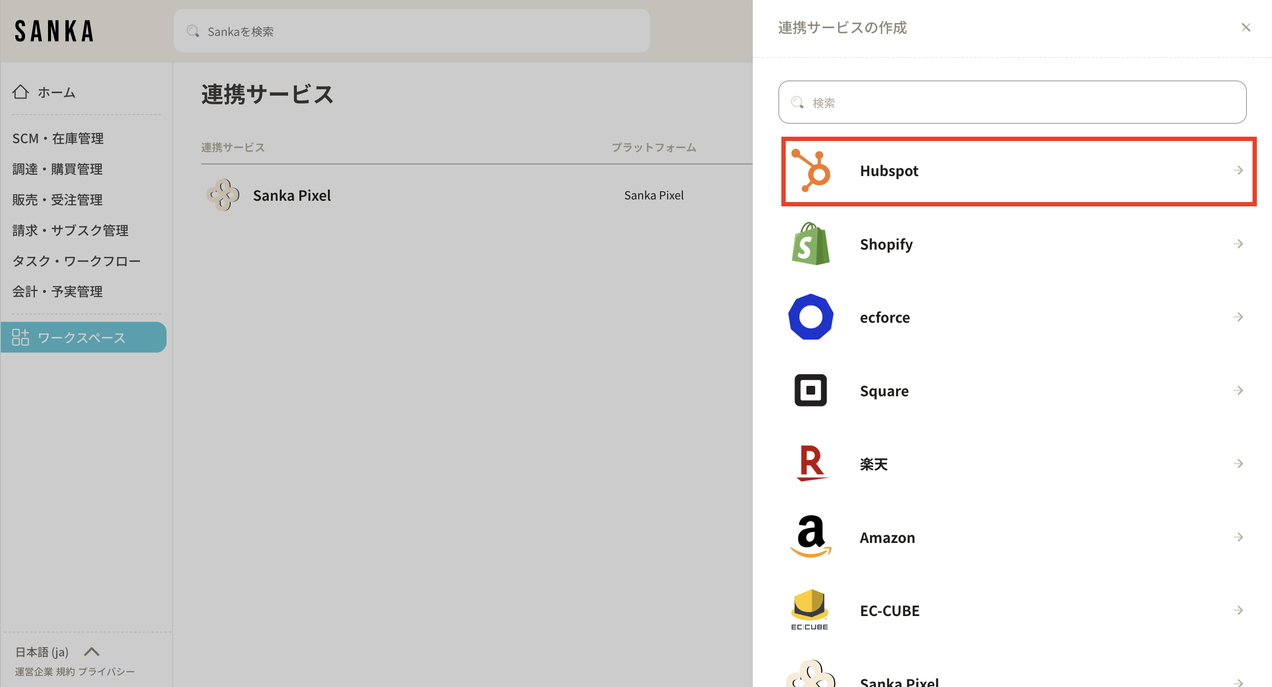Focus the 検索 field in panel
Viewport: 1272px width, 687px height.
[x=1012, y=103]
